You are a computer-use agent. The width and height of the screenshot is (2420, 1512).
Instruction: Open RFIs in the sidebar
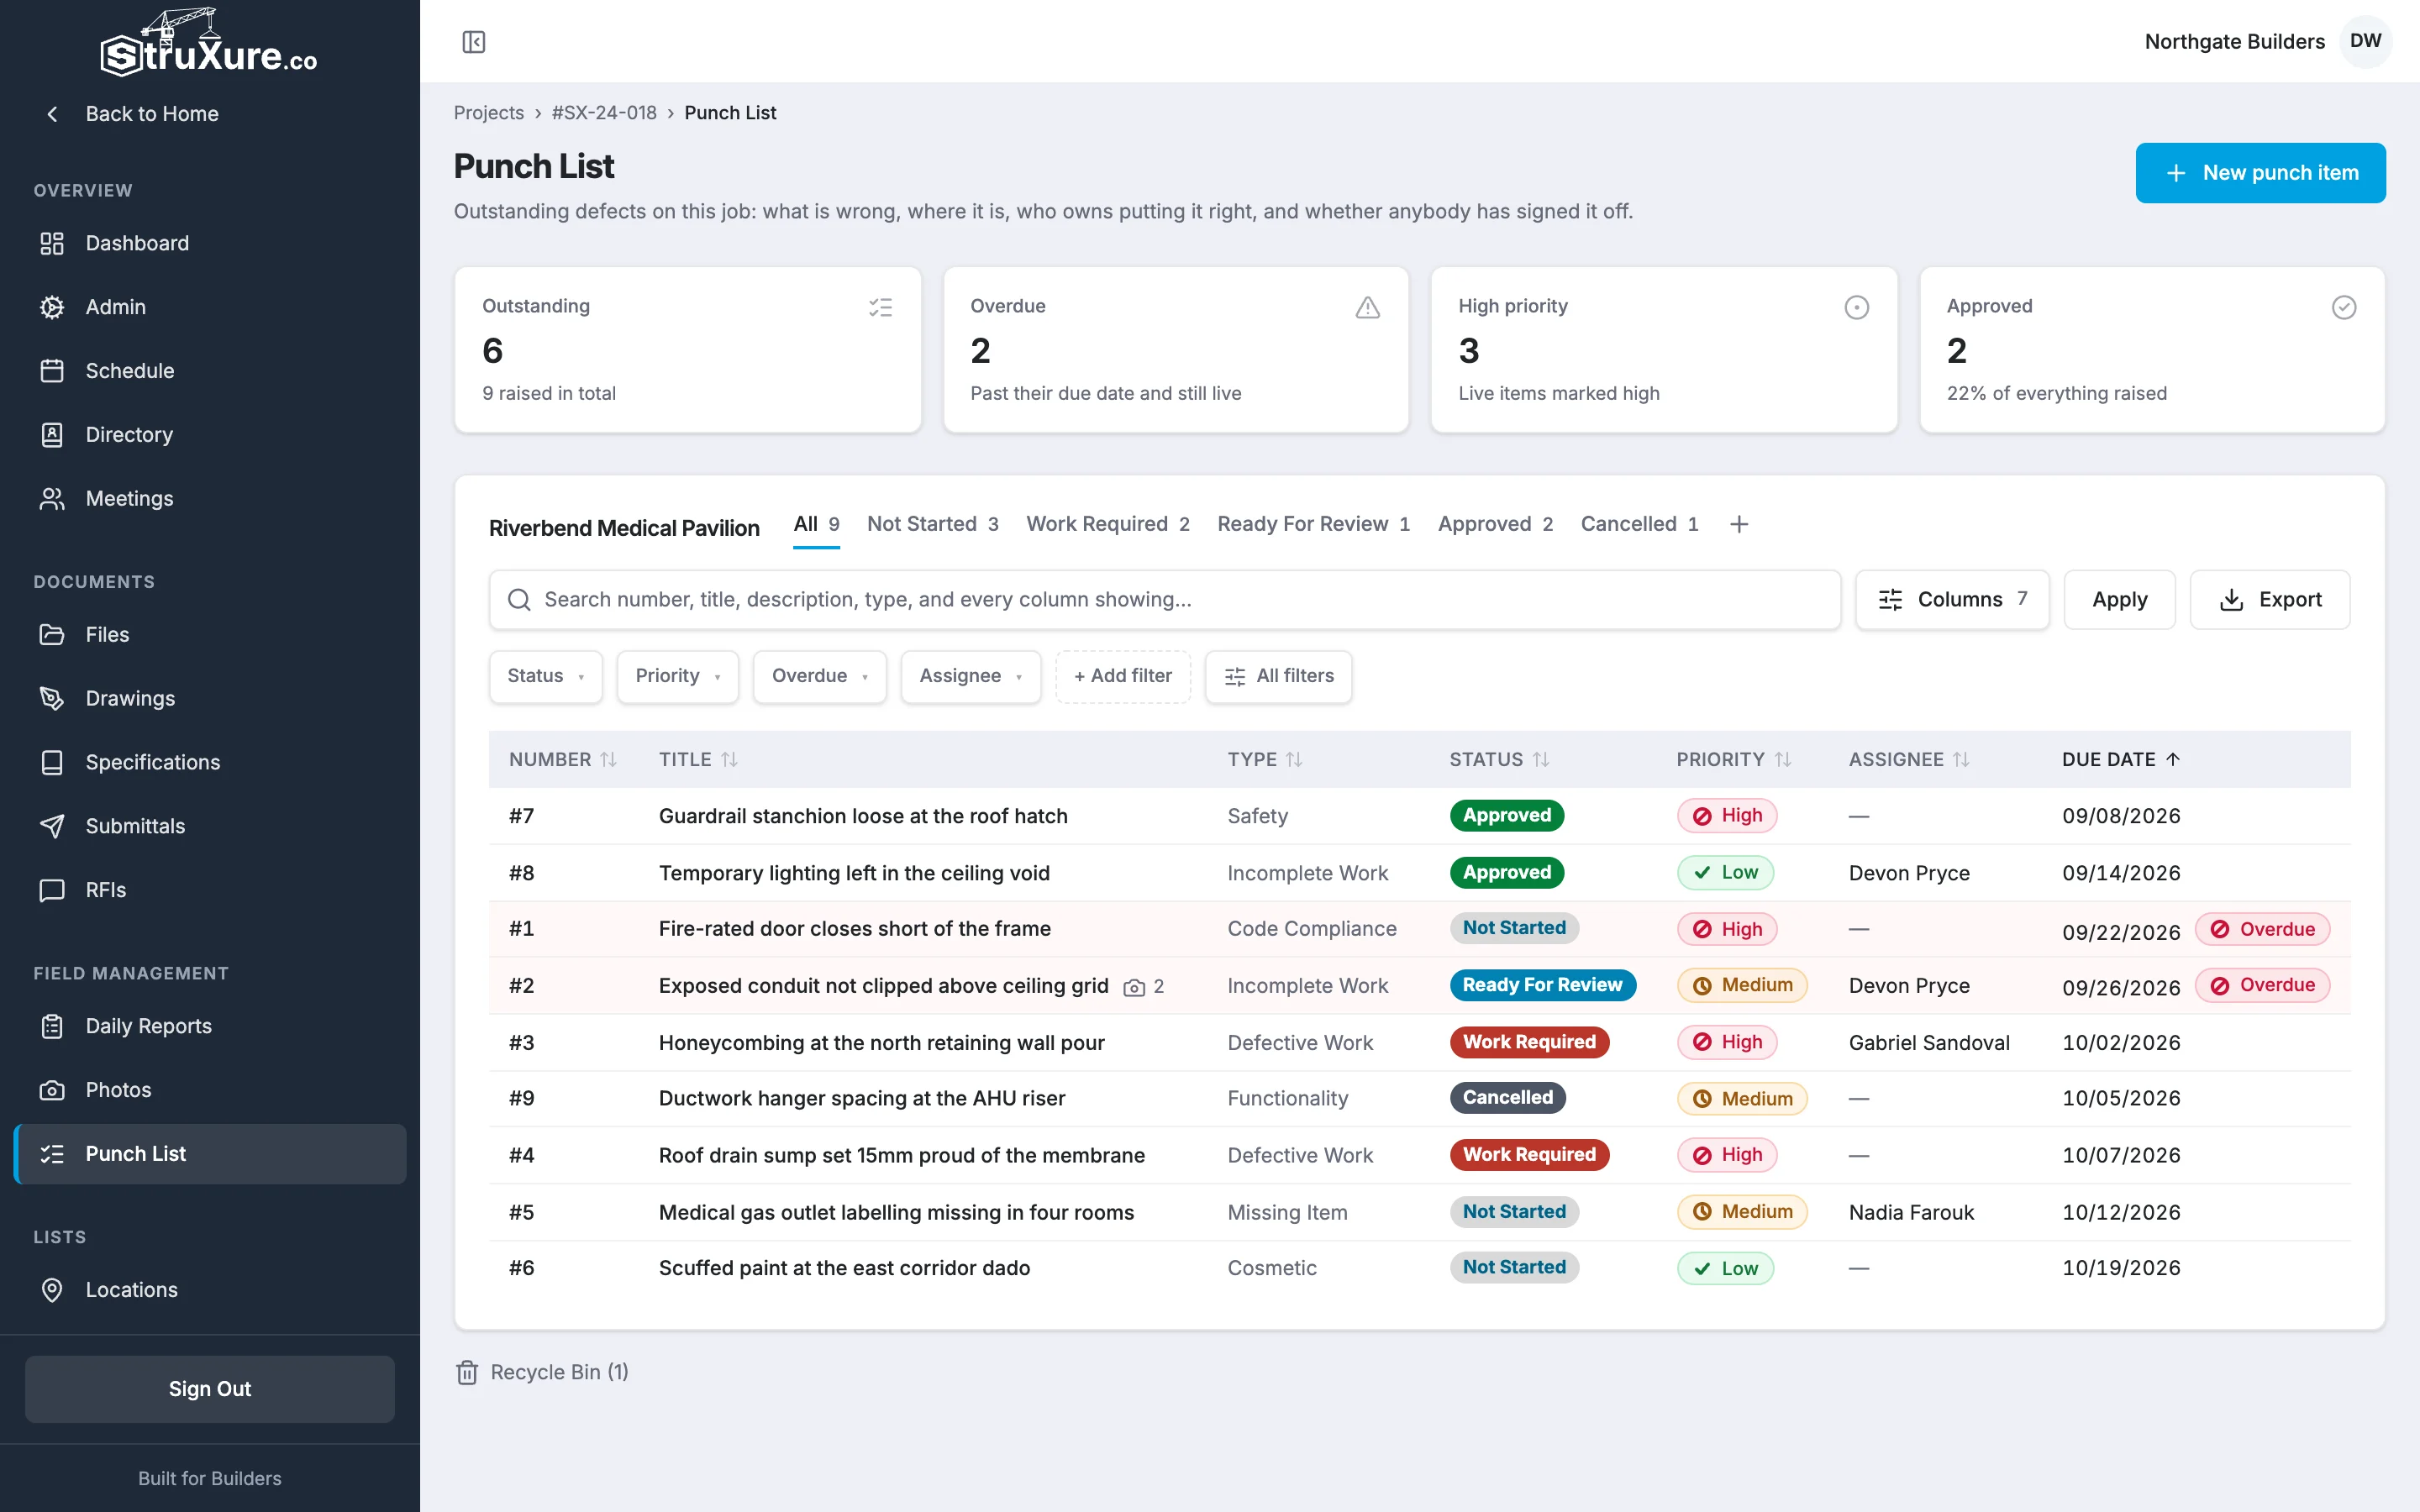tap(210, 890)
